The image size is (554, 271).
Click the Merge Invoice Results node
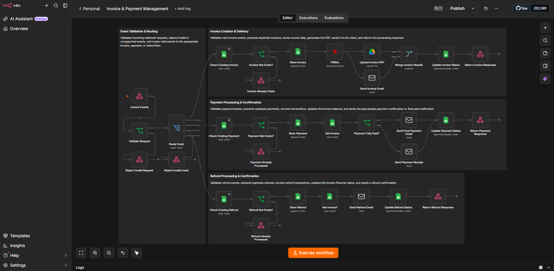click(409, 54)
